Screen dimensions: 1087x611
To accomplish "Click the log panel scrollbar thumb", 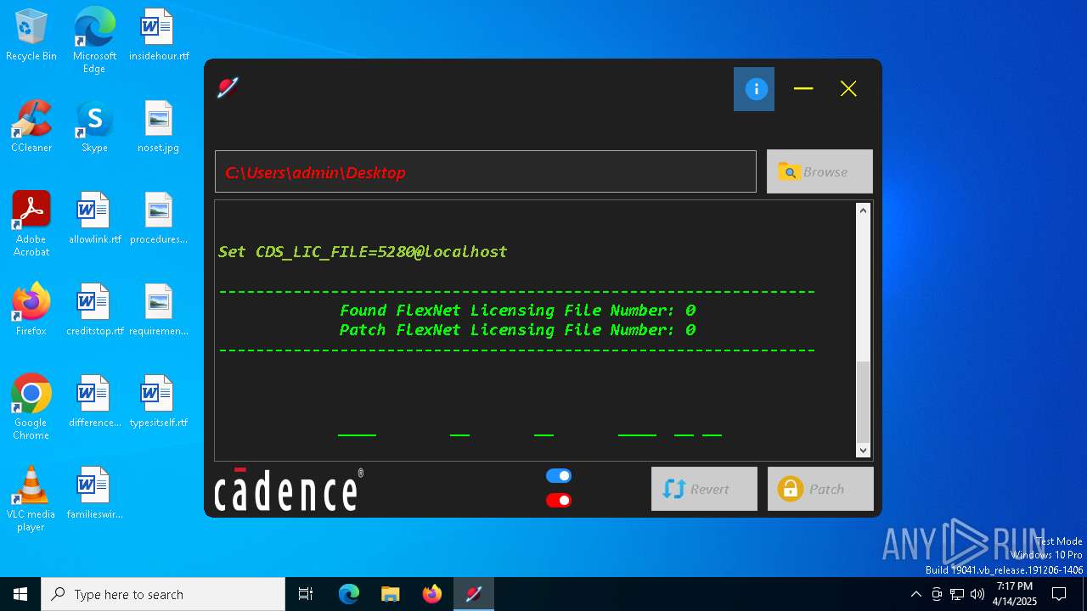I will tap(864, 401).
